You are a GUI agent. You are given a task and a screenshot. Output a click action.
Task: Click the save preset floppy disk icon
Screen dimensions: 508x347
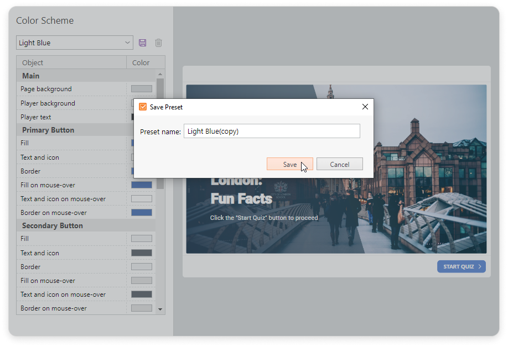pyautogui.click(x=143, y=43)
